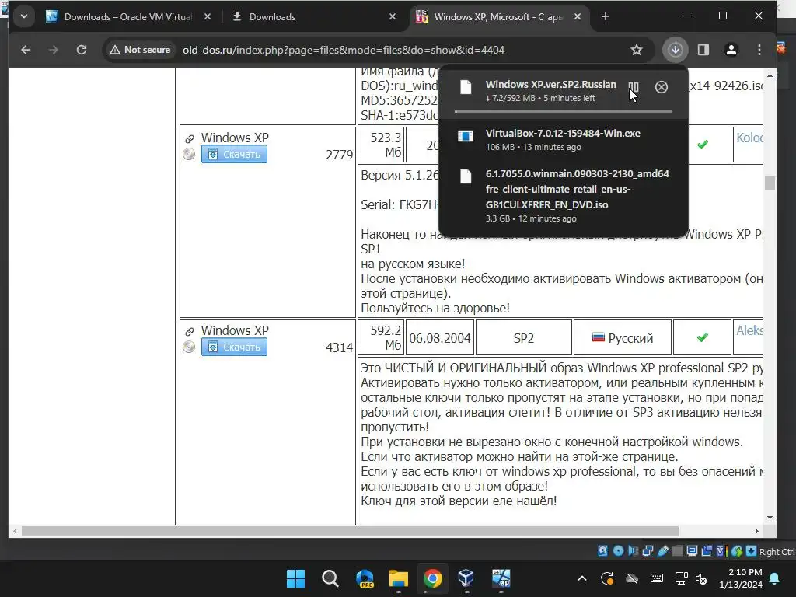This screenshot has width=796, height=597.
Task: Click VirtualBox optical disk status icon
Action: (x=618, y=551)
